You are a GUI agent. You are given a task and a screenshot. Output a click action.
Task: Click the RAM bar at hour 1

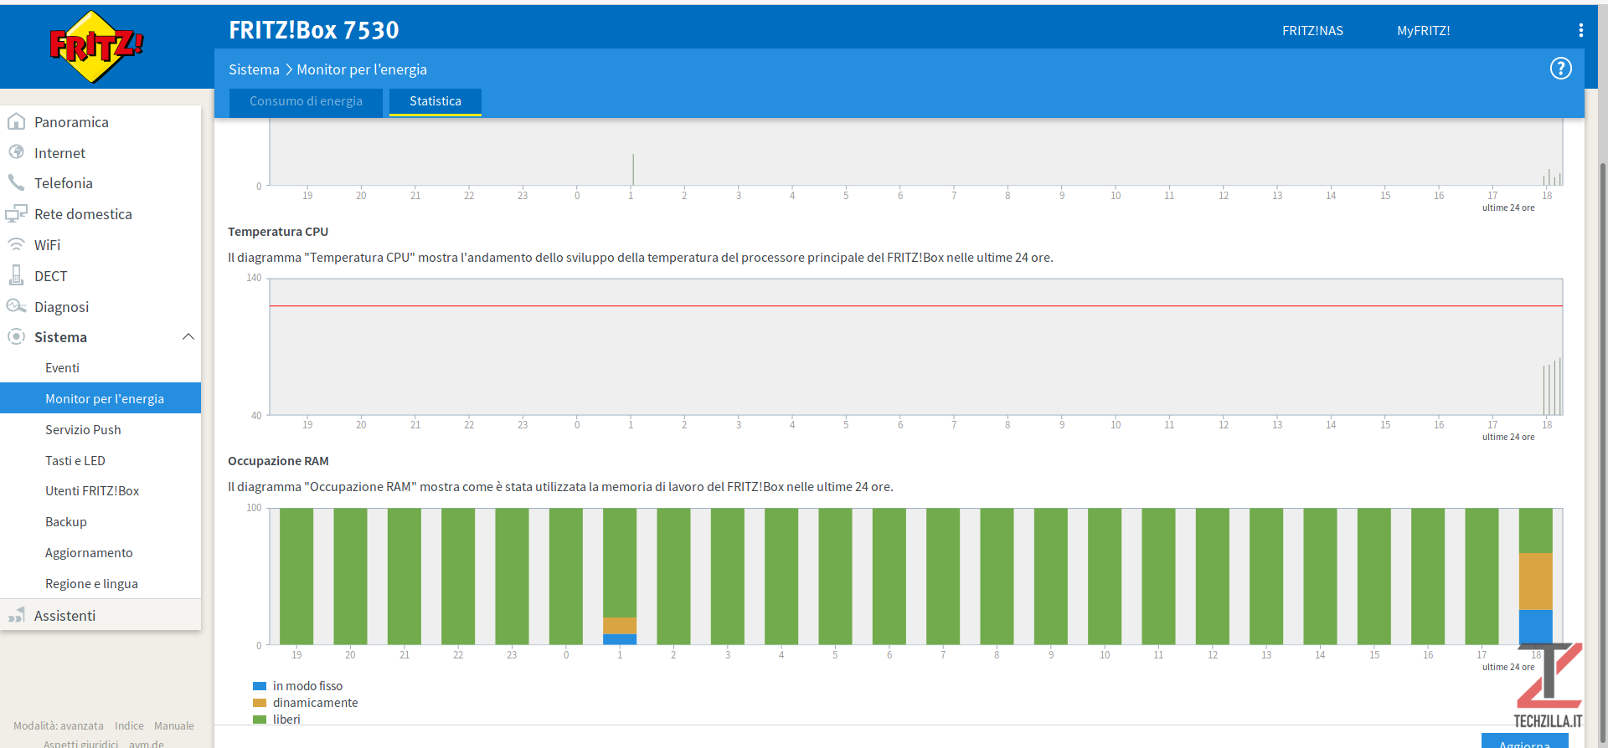pyautogui.click(x=620, y=576)
